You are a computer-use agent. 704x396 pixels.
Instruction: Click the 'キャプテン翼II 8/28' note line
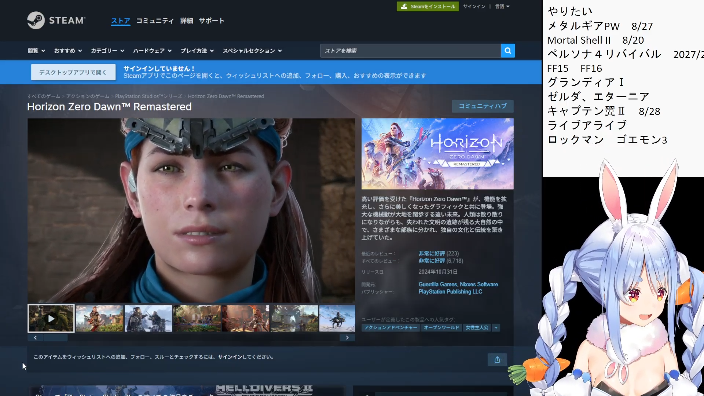tap(604, 111)
